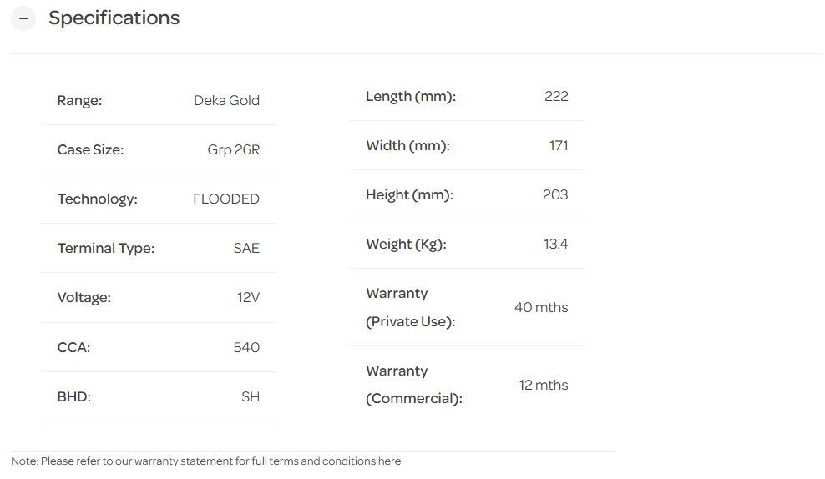
Task: Click the Specifications heading
Action: pos(114,18)
